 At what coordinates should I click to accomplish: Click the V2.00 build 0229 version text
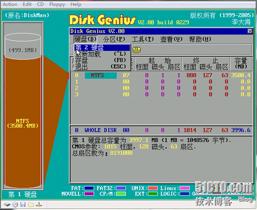(164, 22)
